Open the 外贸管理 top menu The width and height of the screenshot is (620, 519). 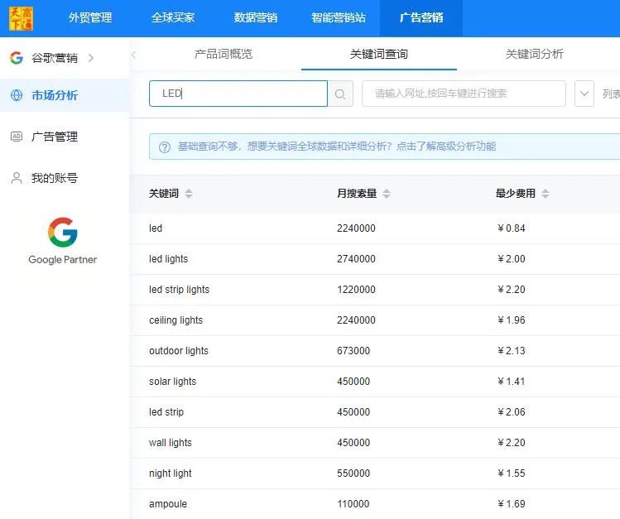pos(90,17)
